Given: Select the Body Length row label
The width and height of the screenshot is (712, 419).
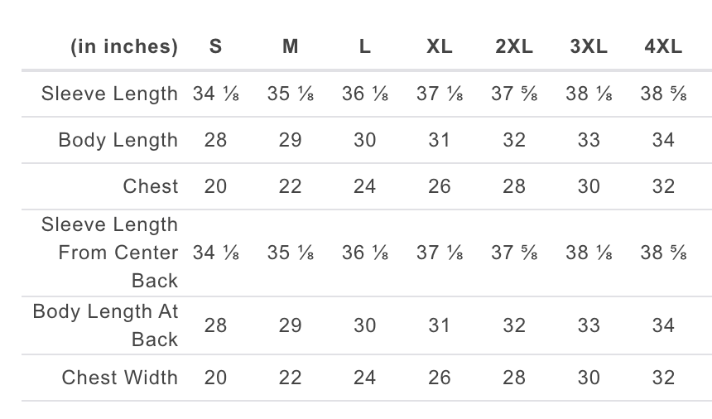Looking at the screenshot, I should coord(118,140).
